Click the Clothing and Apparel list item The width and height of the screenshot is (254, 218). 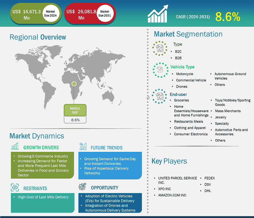[x=190, y=128]
